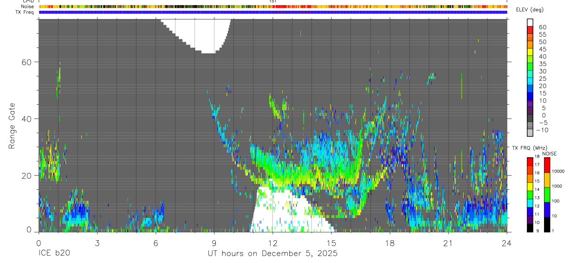Click the '20' tick on the Range Gate axis
570x263 pixels.
(x=27, y=175)
